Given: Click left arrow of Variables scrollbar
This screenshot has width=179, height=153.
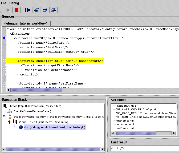Looking at the screenshot, I should click(x=113, y=133).
